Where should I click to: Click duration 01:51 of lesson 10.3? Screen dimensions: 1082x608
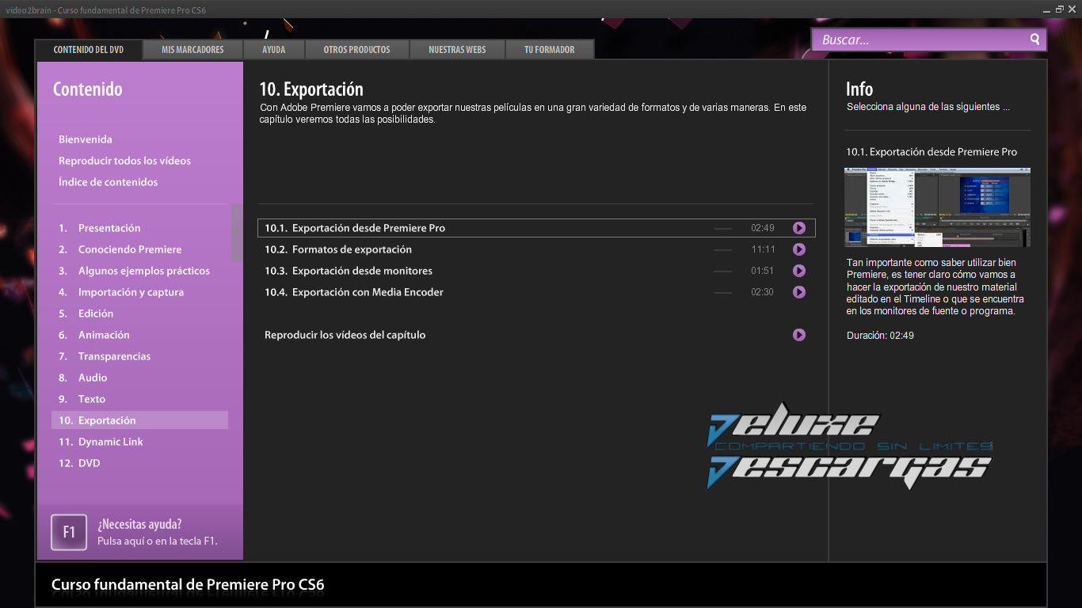pos(763,271)
